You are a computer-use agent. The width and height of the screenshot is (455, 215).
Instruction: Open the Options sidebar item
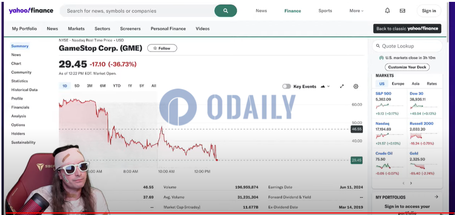point(18,125)
